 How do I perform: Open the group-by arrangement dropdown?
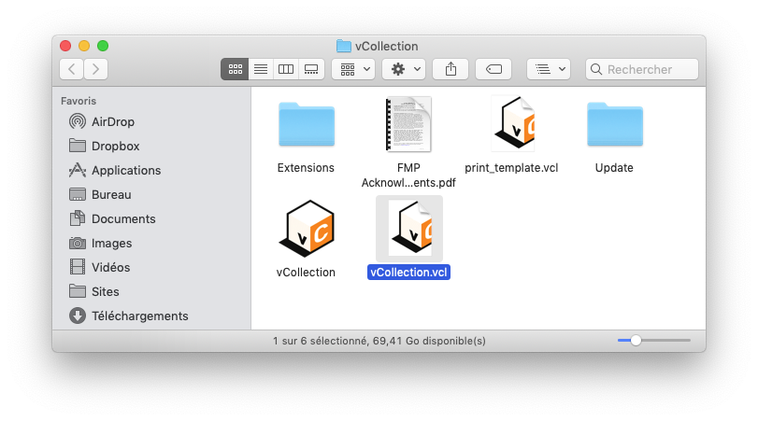coord(353,69)
